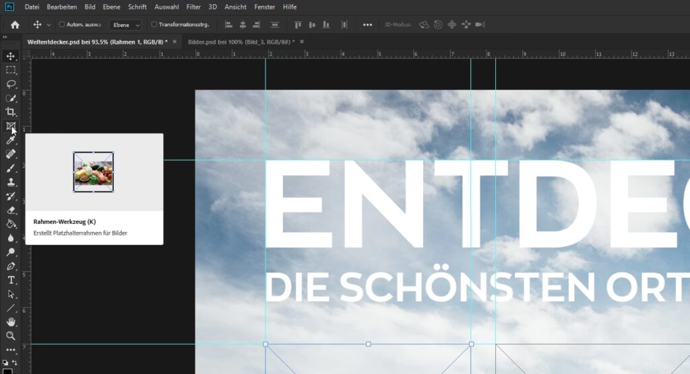Select the Eyedropper tool
The image size is (690, 374).
click(x=11, y=140)
